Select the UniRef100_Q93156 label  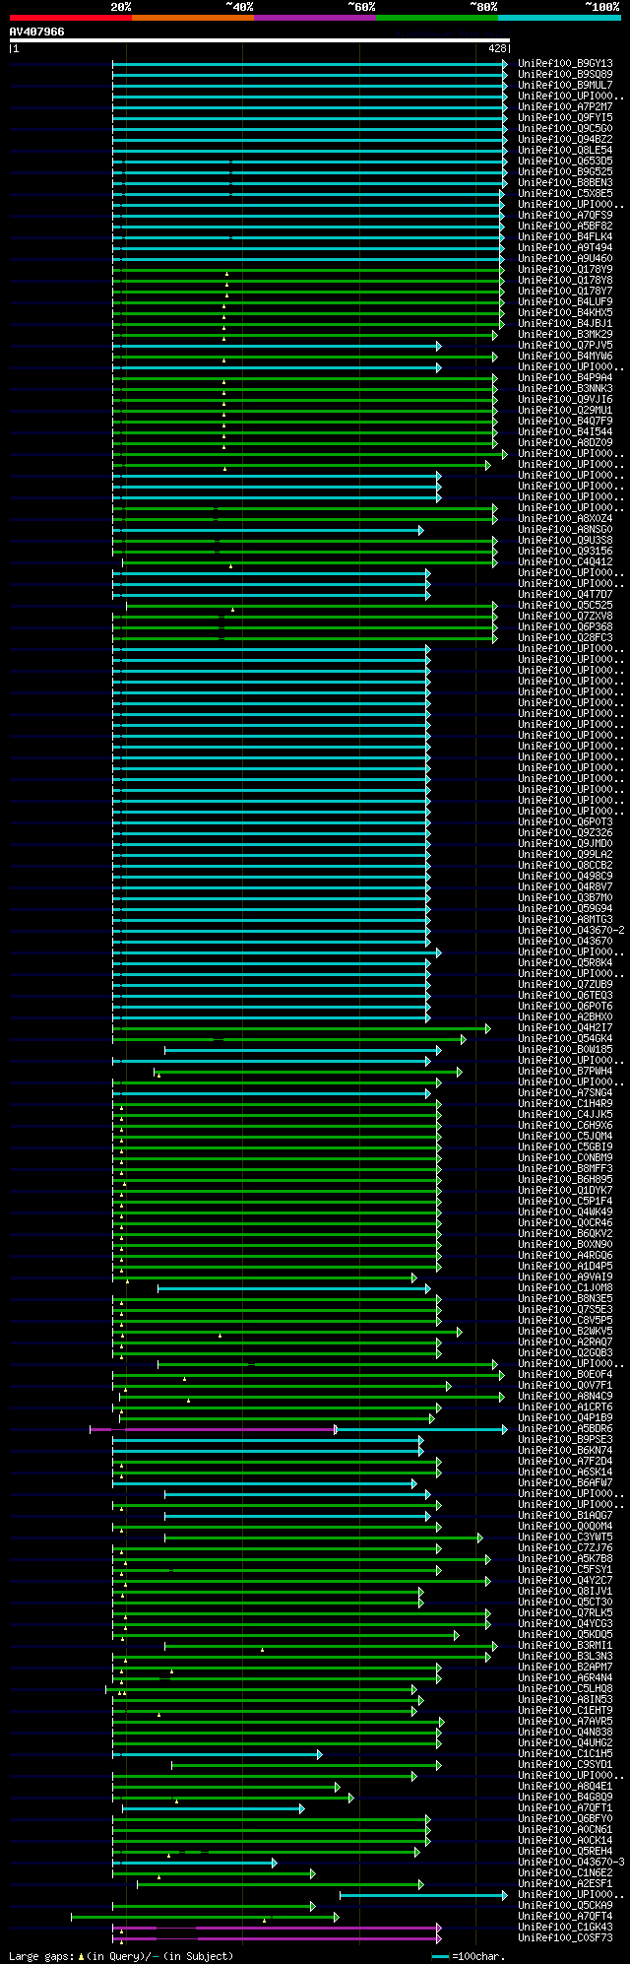click(x=565, y=552)
